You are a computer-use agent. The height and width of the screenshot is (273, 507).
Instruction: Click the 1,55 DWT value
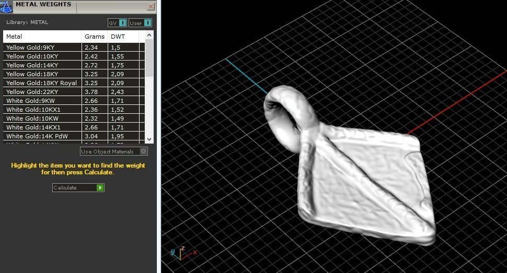coord(118,56)
